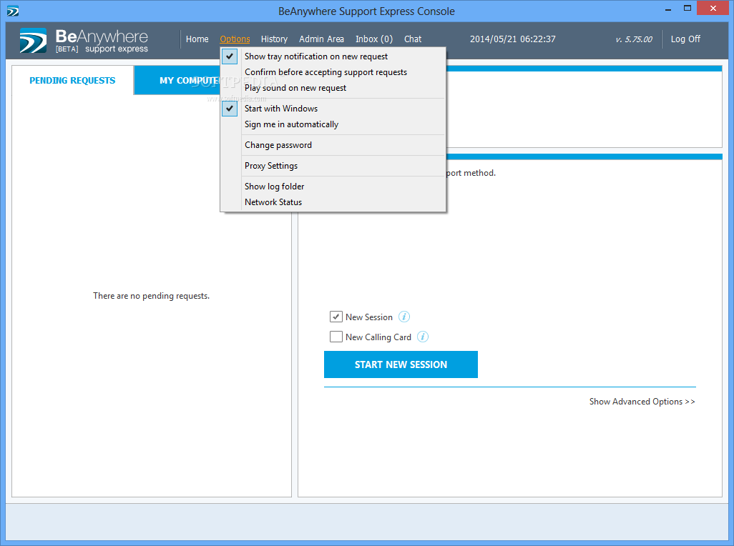Click the date and time display

[512, 39]
